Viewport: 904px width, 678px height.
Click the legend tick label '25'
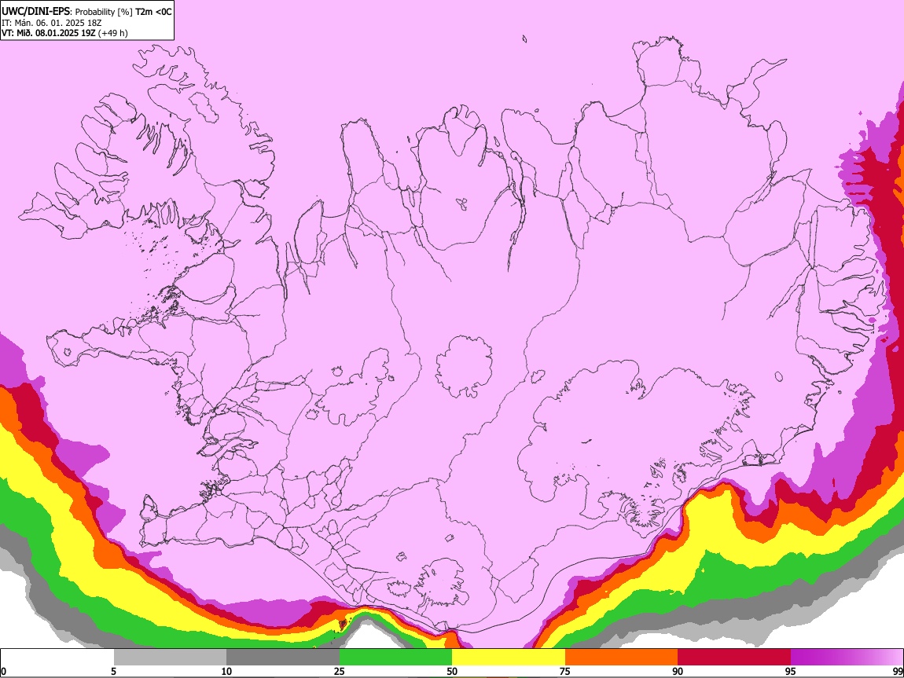pos(340,672)
